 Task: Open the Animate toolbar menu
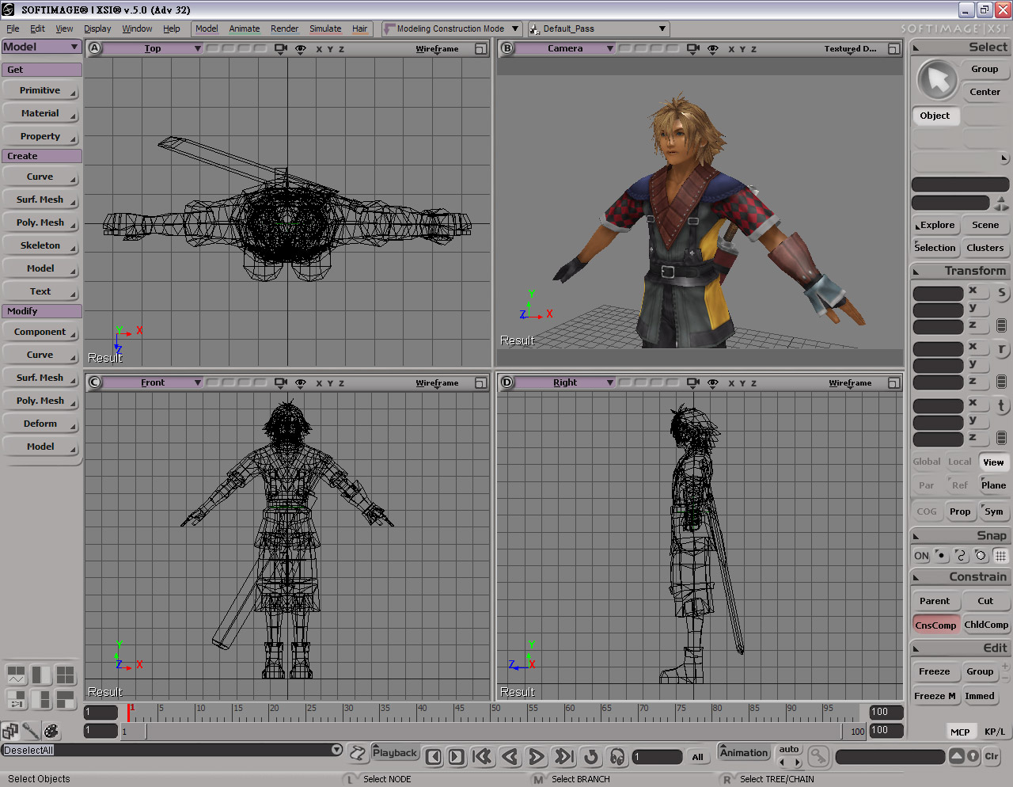coord(245,29)
